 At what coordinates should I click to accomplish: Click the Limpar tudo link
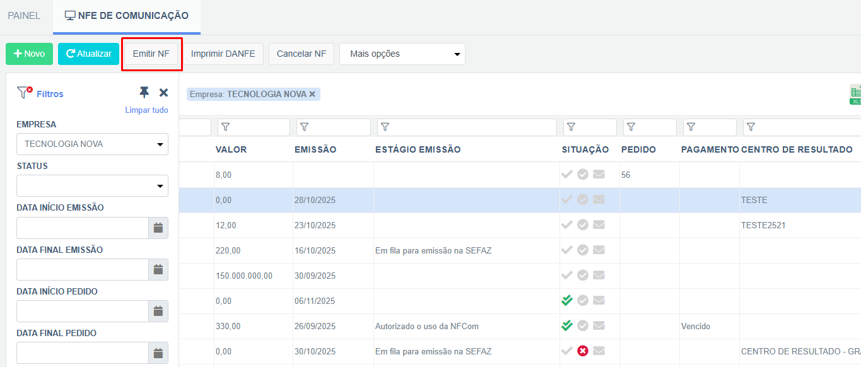147,109
